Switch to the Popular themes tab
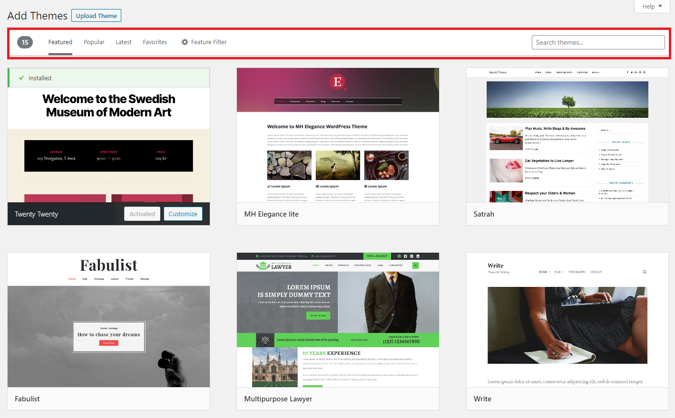Viewport: 675px width, 418px height. click(x=94, y=42)
